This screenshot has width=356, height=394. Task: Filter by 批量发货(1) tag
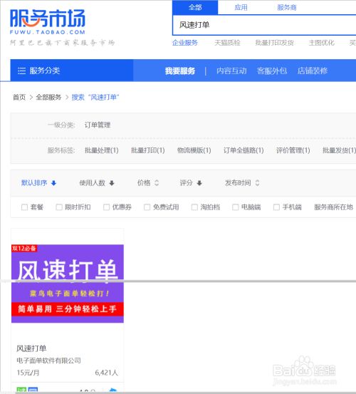click(x=339, y=150)
